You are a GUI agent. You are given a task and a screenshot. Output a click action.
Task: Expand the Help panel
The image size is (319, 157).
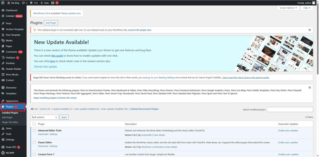coord(307,8)
